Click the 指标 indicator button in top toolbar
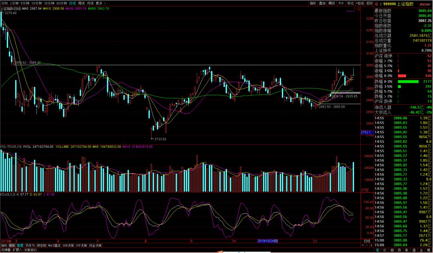This screenshot has width=433, height=253. tap(313, 3)
